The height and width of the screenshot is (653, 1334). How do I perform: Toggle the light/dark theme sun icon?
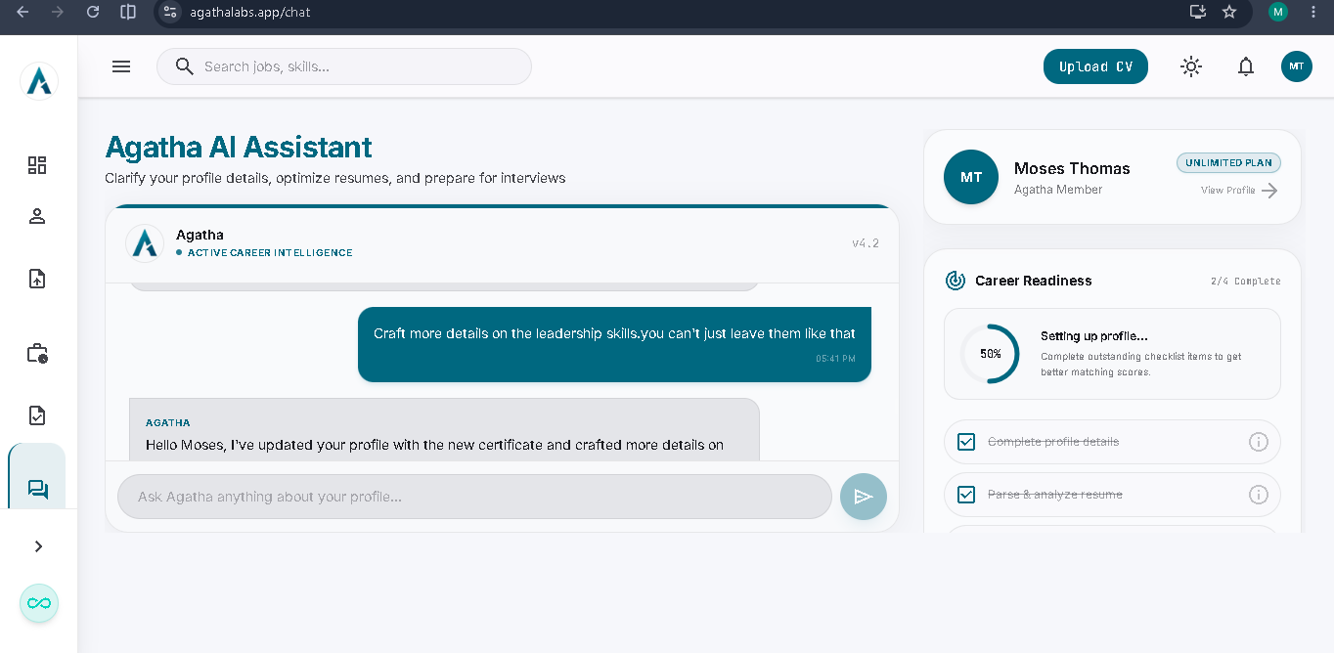1190,66
